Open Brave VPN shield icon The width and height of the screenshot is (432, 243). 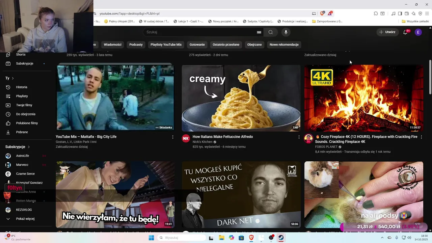420,13
